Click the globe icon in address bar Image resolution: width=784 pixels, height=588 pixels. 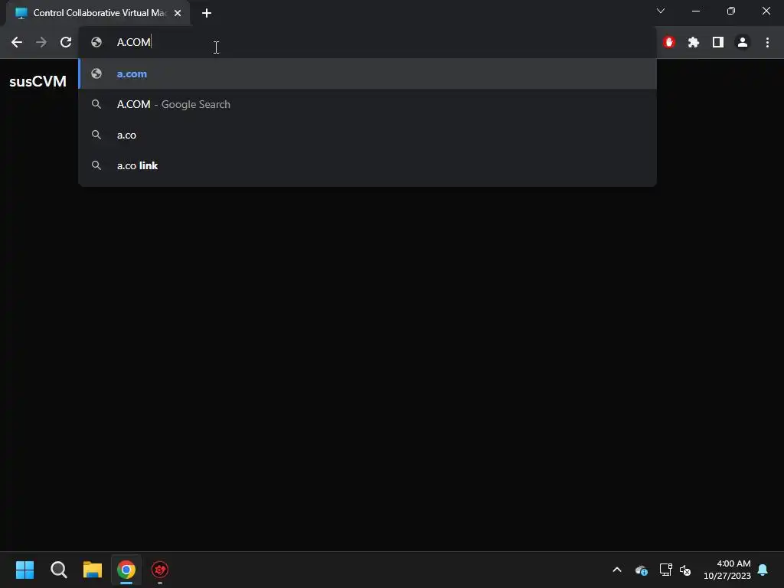point(96,43)
